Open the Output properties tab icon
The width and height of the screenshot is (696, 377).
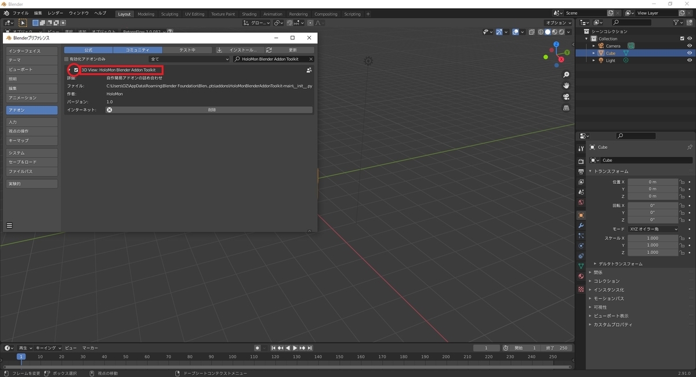(581, 172)
